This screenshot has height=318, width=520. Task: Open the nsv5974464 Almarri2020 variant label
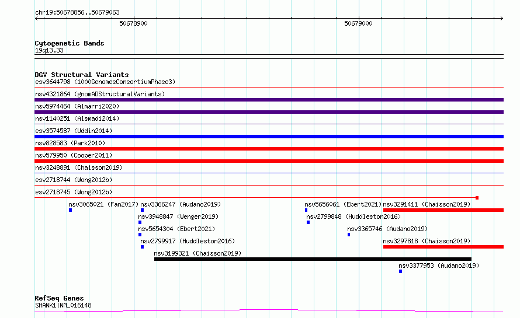pos(77,106)
